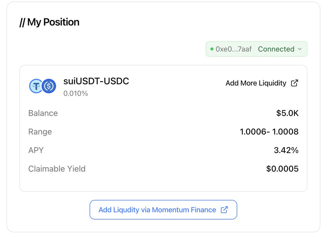Image resolution: width=333 pixels, height=237 pixels.
Task: Click the $5.0K balance value
Action: [x=287, y=113]
